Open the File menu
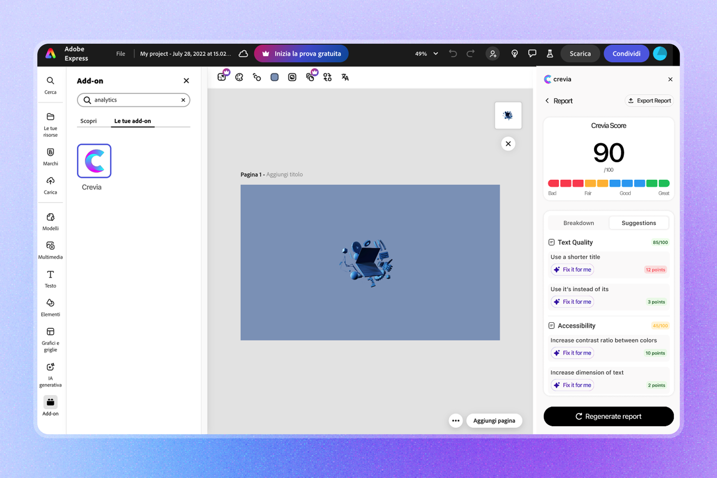 point(121,53)
